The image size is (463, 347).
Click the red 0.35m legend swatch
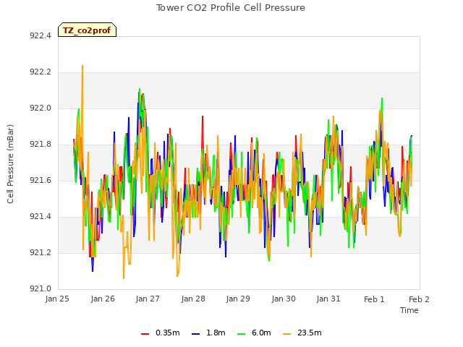[145, 334]
